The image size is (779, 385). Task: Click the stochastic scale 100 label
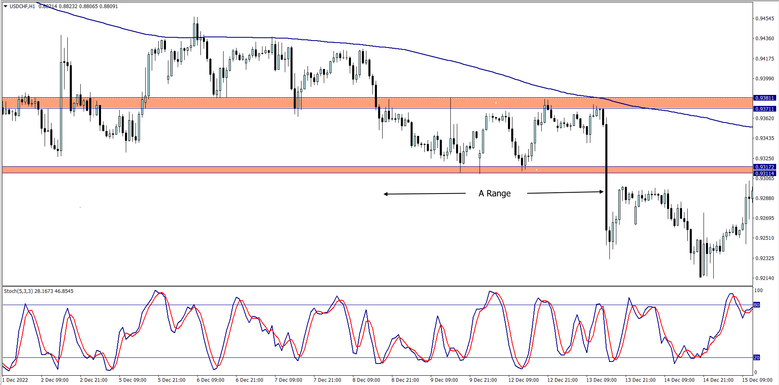coord(758,290)
